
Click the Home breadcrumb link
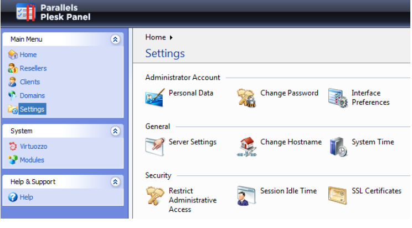coord(156,37)
